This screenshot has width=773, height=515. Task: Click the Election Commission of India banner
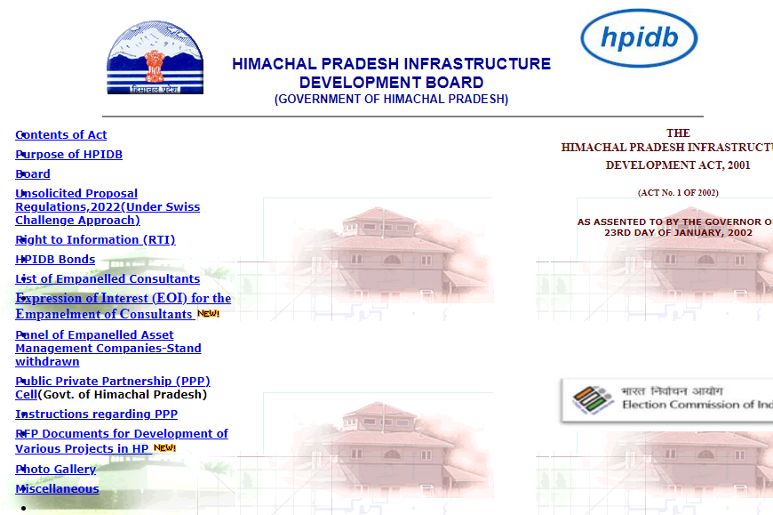[666, 398]
